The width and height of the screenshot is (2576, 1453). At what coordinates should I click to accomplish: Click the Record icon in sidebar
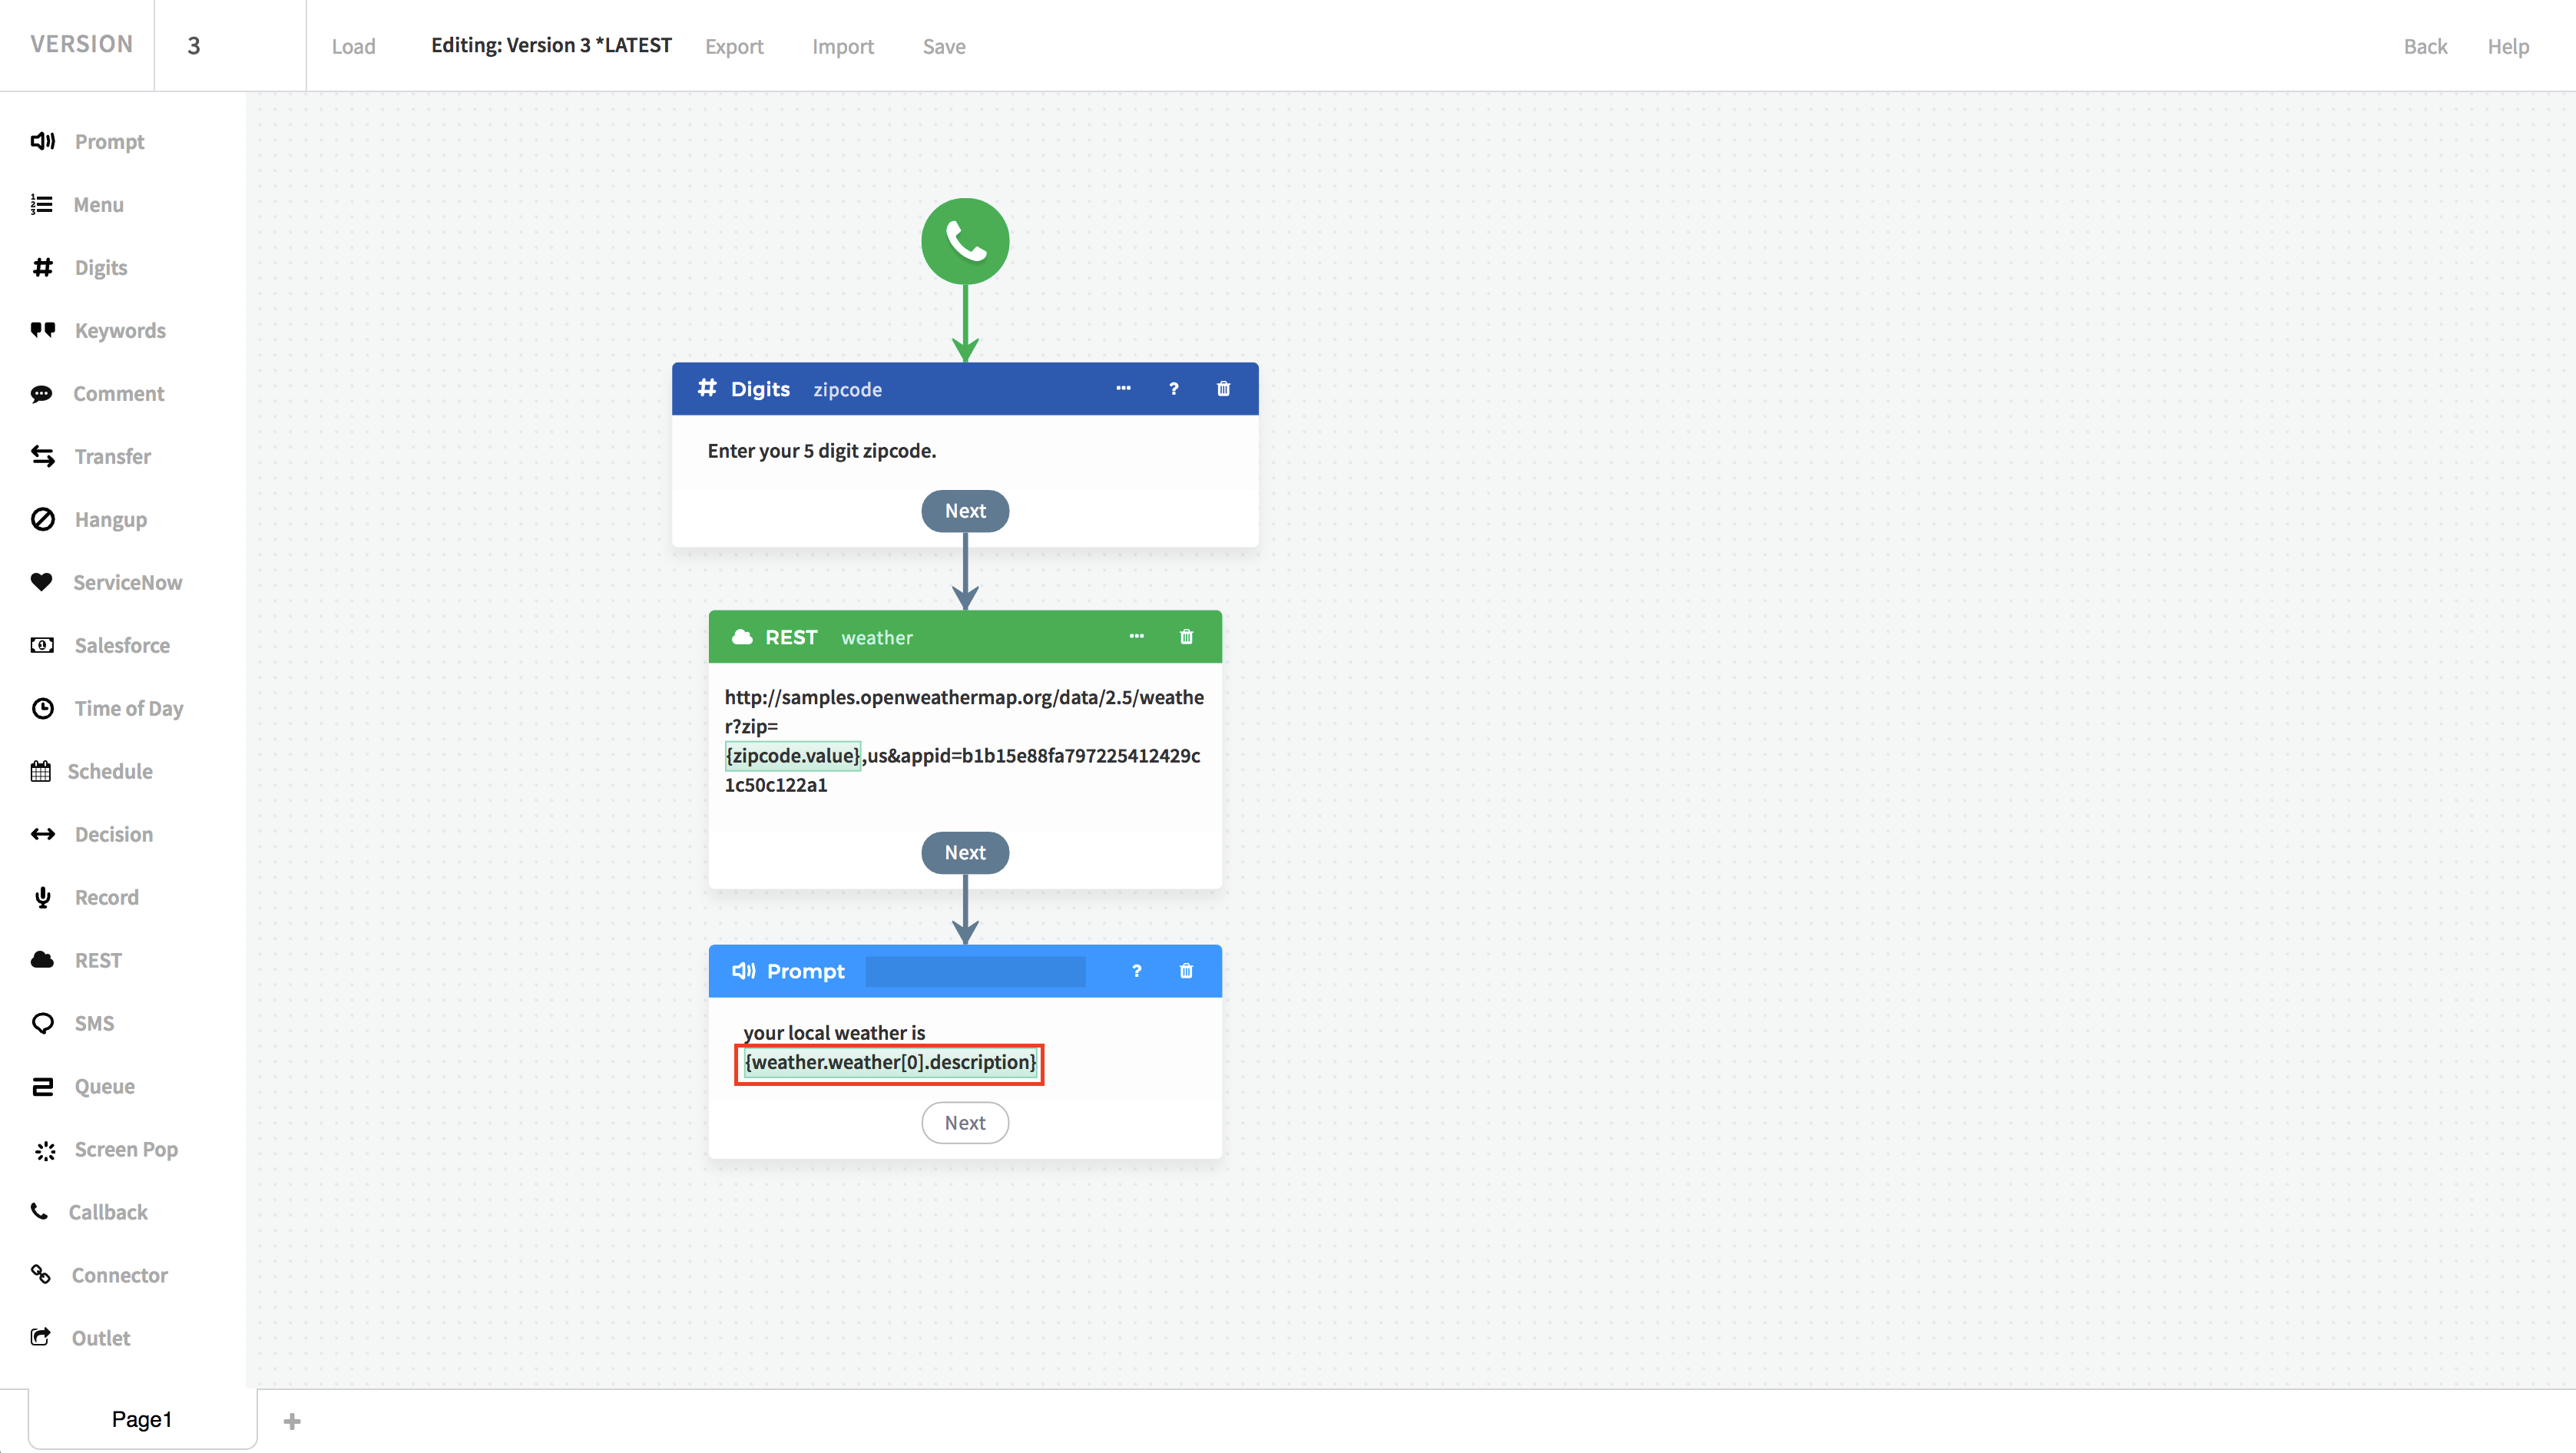point(42,895)
